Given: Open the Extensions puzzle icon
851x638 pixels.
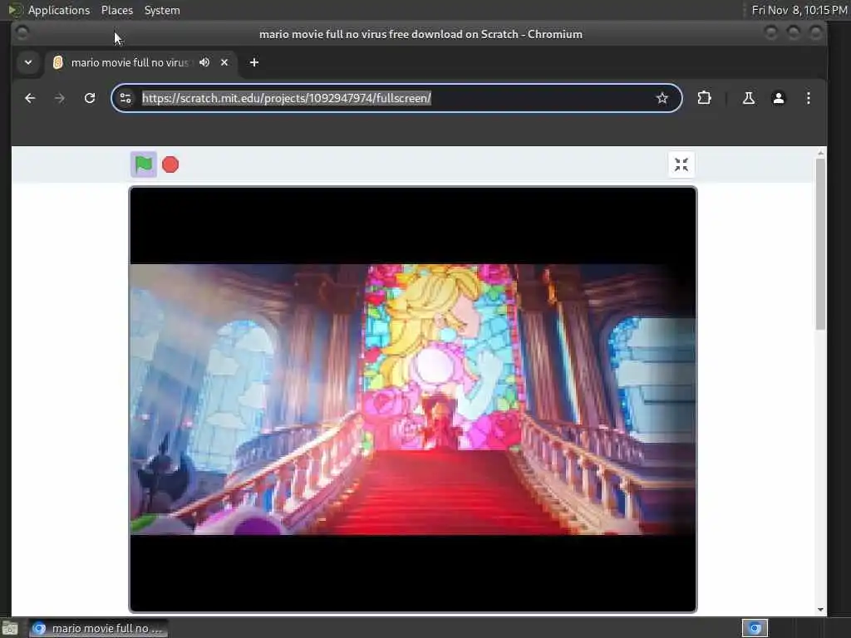Looking at the screenshot, I should (704, 98).
